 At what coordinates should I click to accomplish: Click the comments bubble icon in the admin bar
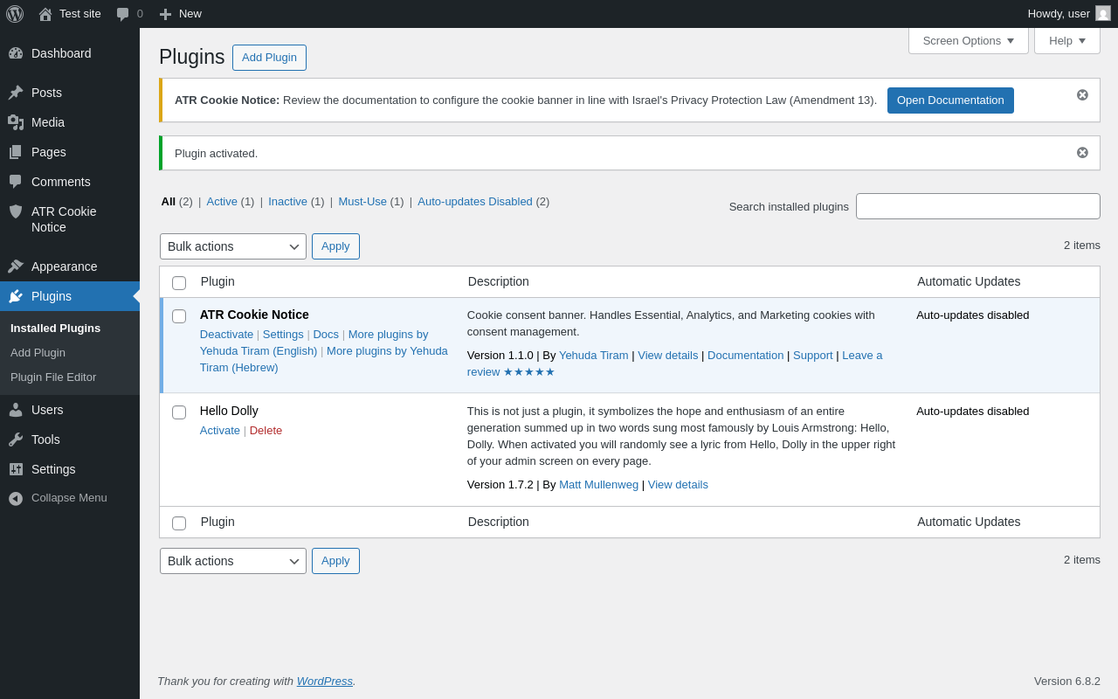[123, 14]
